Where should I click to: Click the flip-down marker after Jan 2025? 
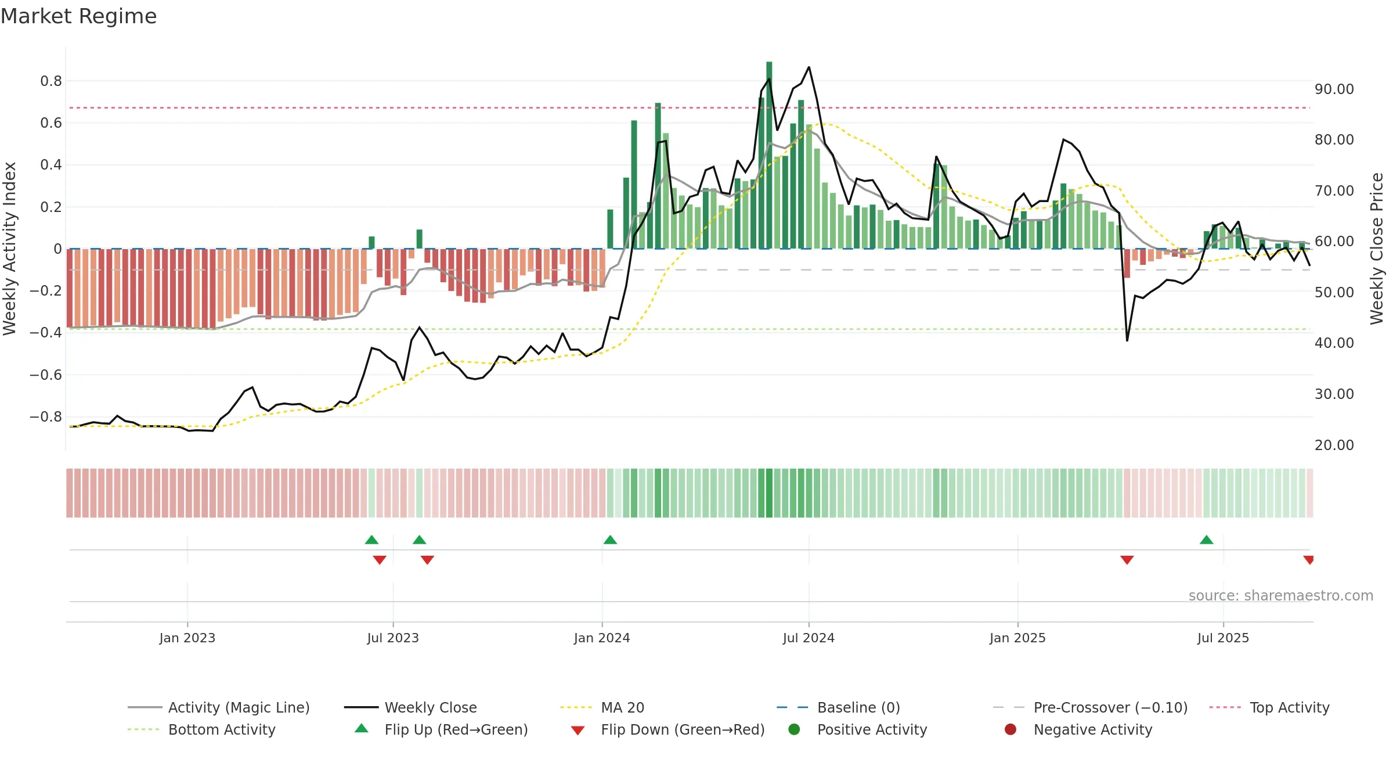tap(1127, 560)
